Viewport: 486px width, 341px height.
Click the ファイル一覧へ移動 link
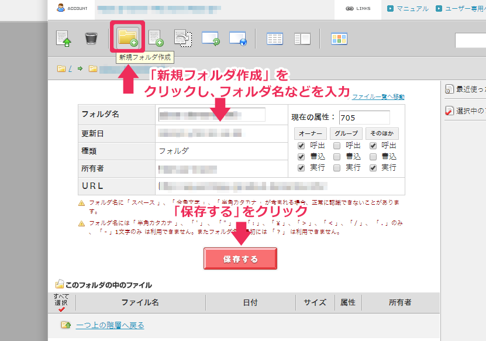(378, 97)
